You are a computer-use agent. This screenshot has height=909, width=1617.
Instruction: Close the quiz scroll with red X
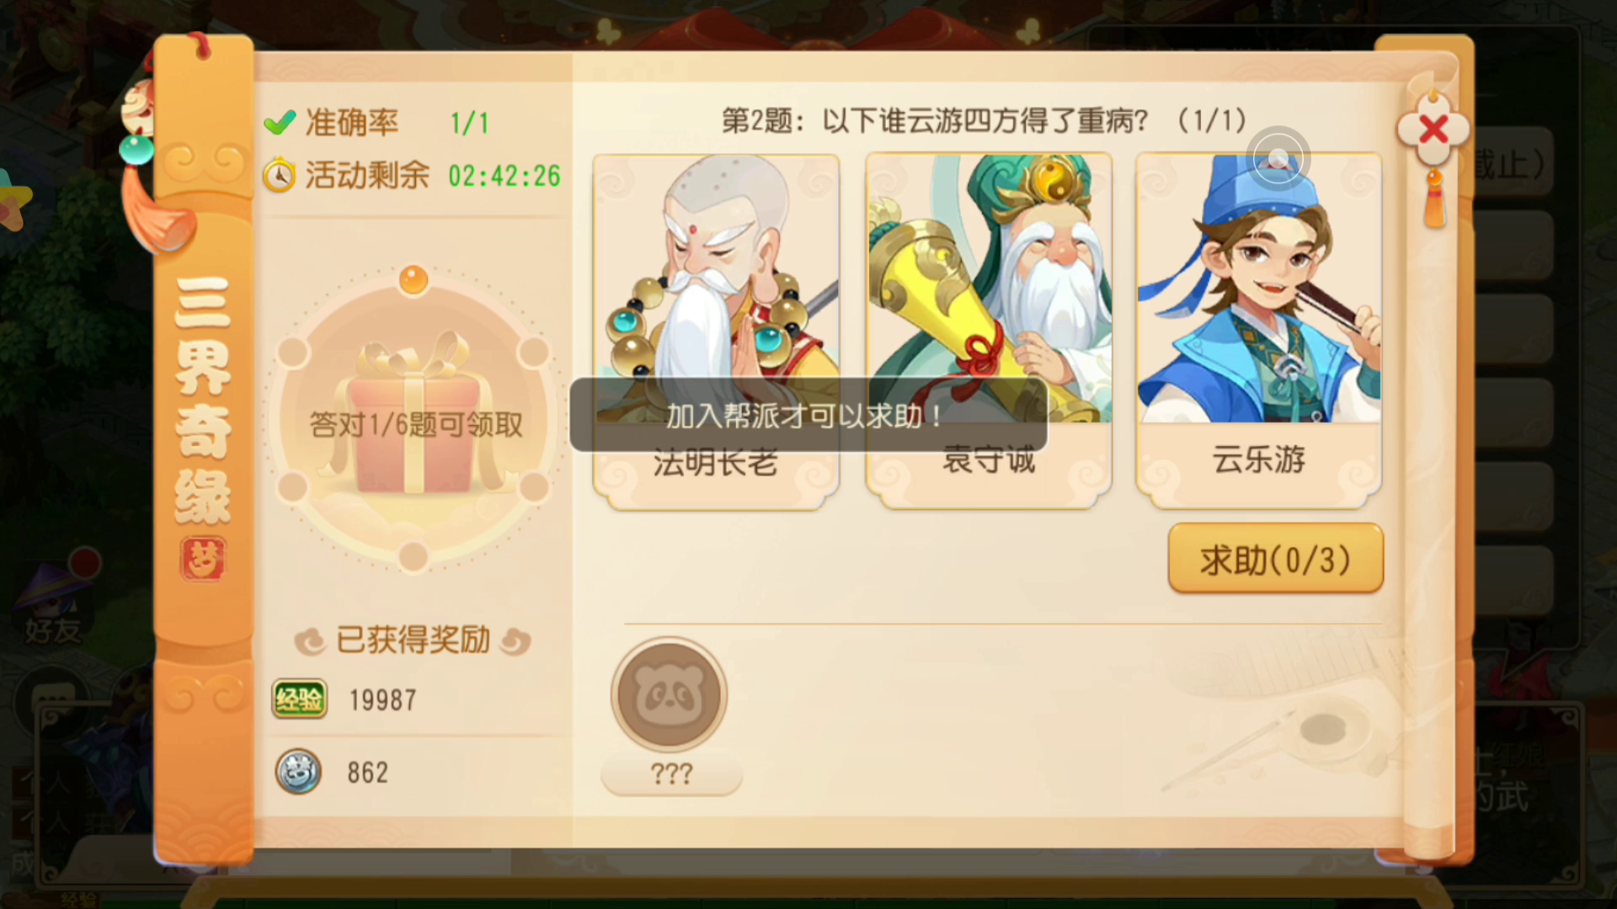pos(1433,130)
